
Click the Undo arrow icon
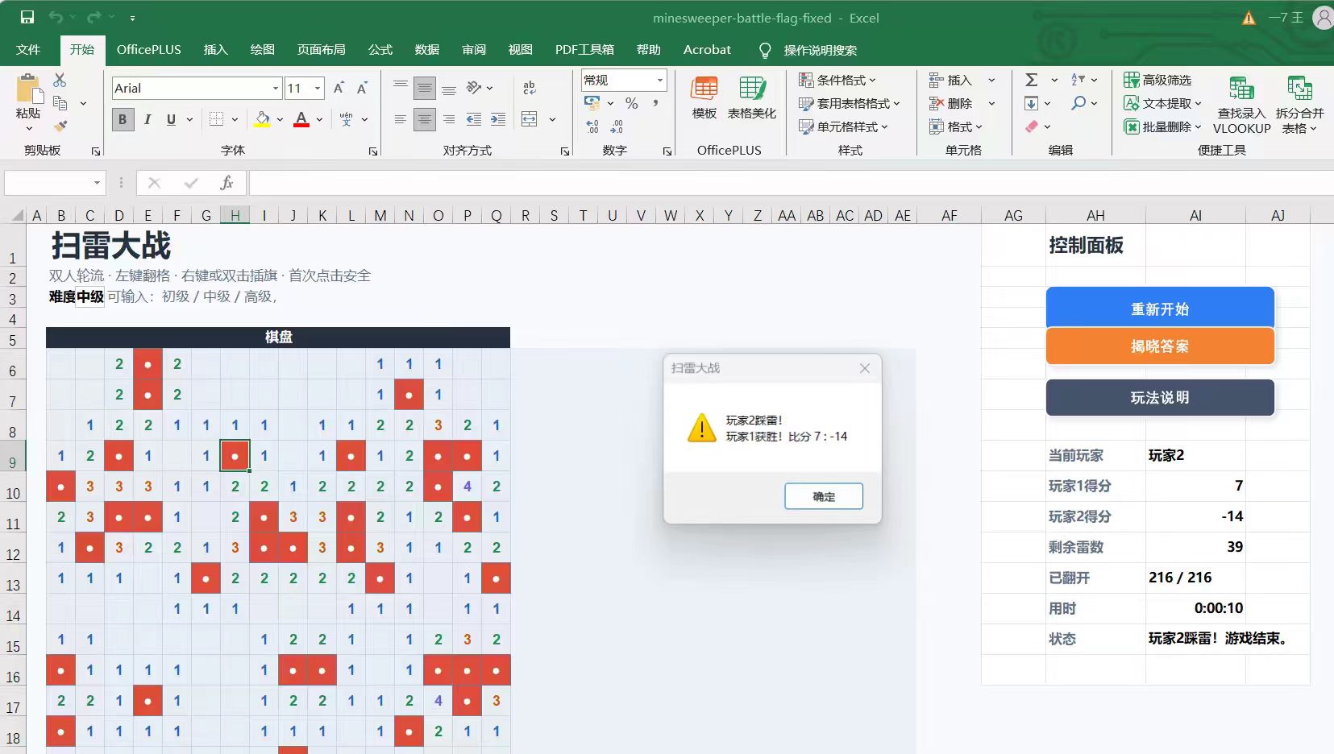(56, 17)
